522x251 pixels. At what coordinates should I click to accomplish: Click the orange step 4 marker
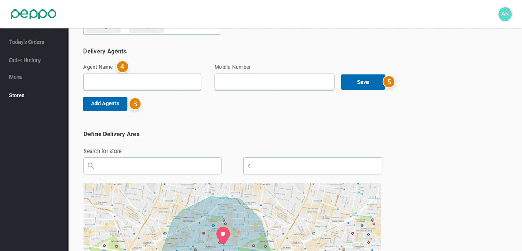[122, 67]
